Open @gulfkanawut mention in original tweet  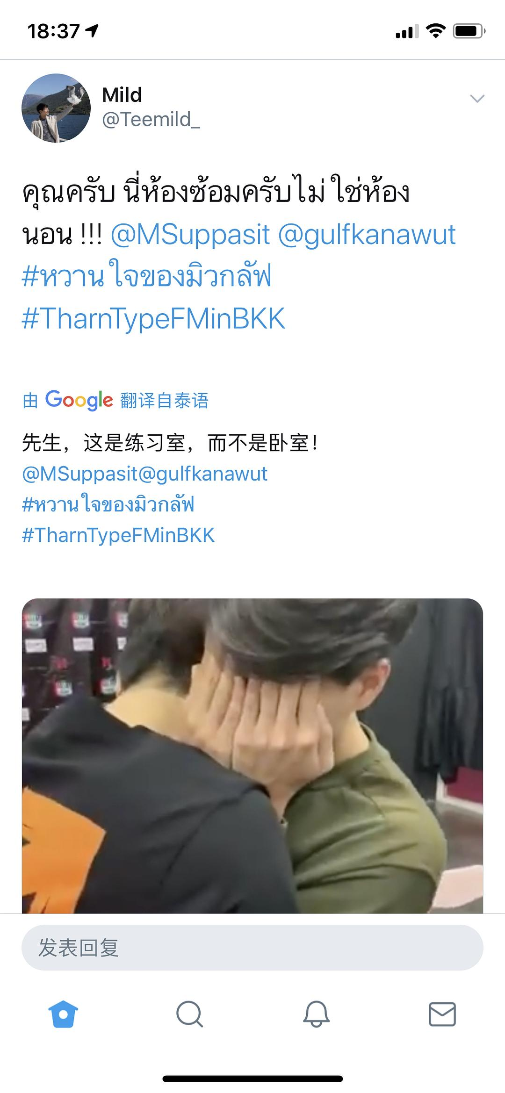point(367,234)
